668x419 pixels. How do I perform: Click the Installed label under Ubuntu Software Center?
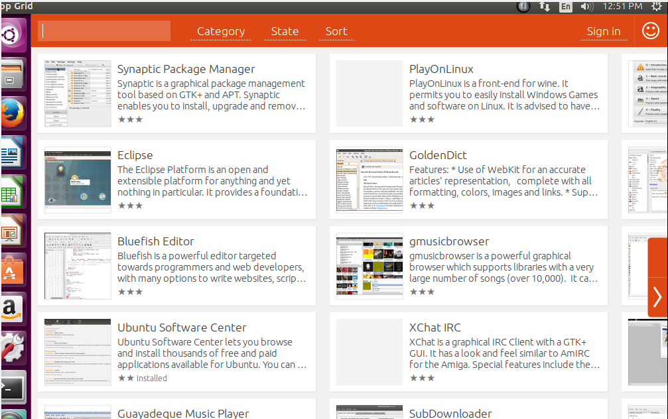(x=152, y=378)
